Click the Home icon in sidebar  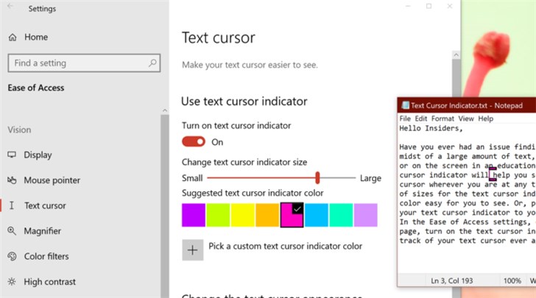point(13,38)
